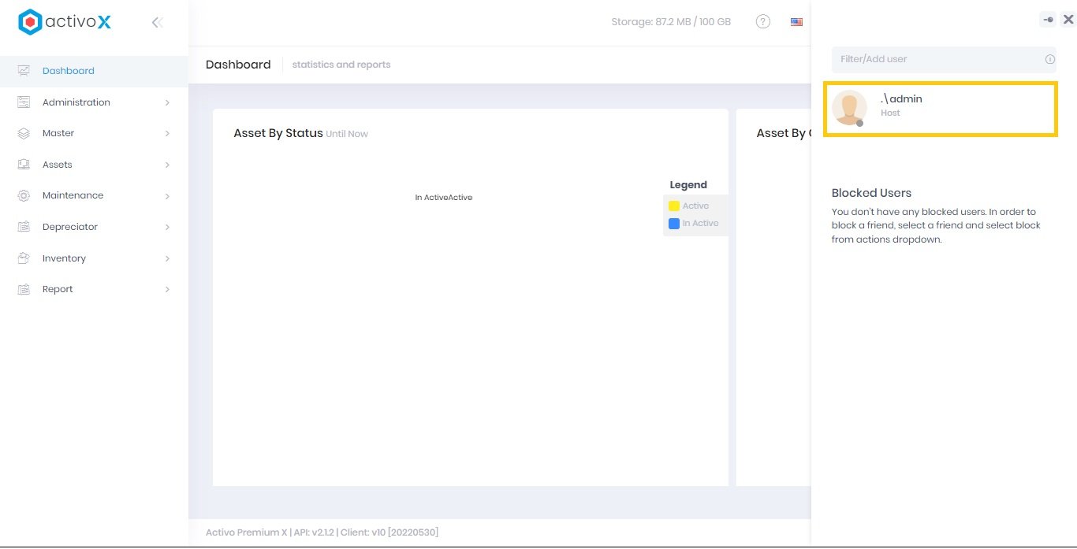Collapse the sidebar with double-chevron icon
The height and width of the screenshot is (549, 1077).
click(157, 23)
